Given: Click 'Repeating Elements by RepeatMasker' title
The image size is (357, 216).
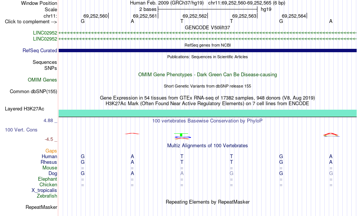Looking at the screenshot, I should coord(207,202).
